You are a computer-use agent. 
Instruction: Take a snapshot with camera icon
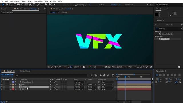point(84,67)
